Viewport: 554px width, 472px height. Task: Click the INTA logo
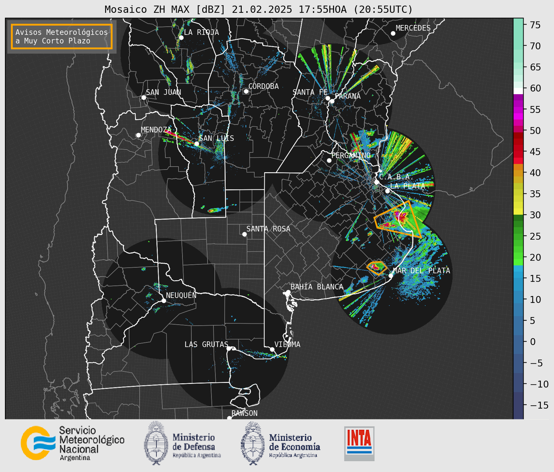point(359,443)
